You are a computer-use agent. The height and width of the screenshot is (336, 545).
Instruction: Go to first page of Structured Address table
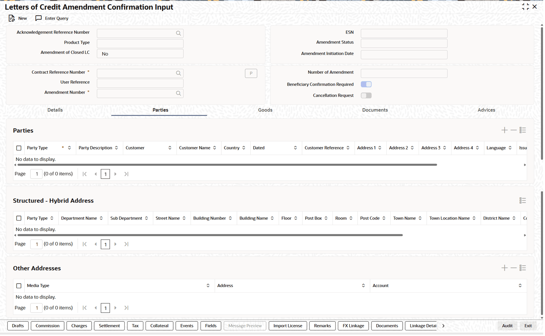85,244
